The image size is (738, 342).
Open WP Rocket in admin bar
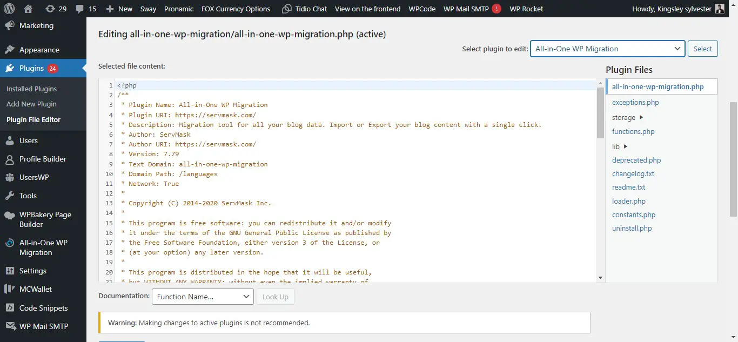(526, 9)
